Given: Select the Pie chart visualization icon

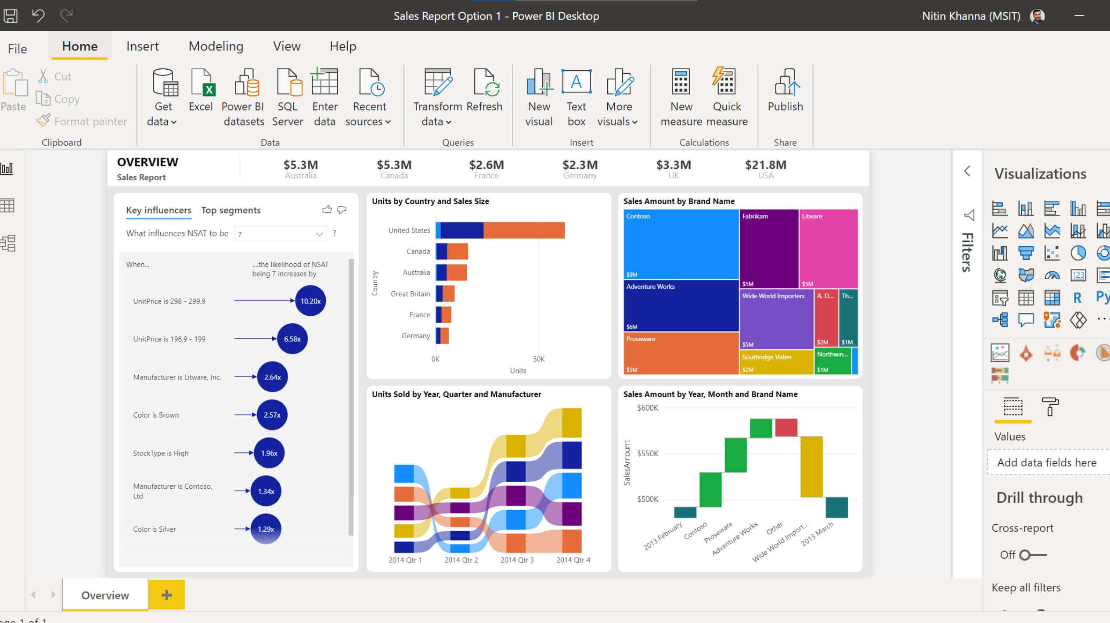Looking at the screenshot, I should point(1078,253).
